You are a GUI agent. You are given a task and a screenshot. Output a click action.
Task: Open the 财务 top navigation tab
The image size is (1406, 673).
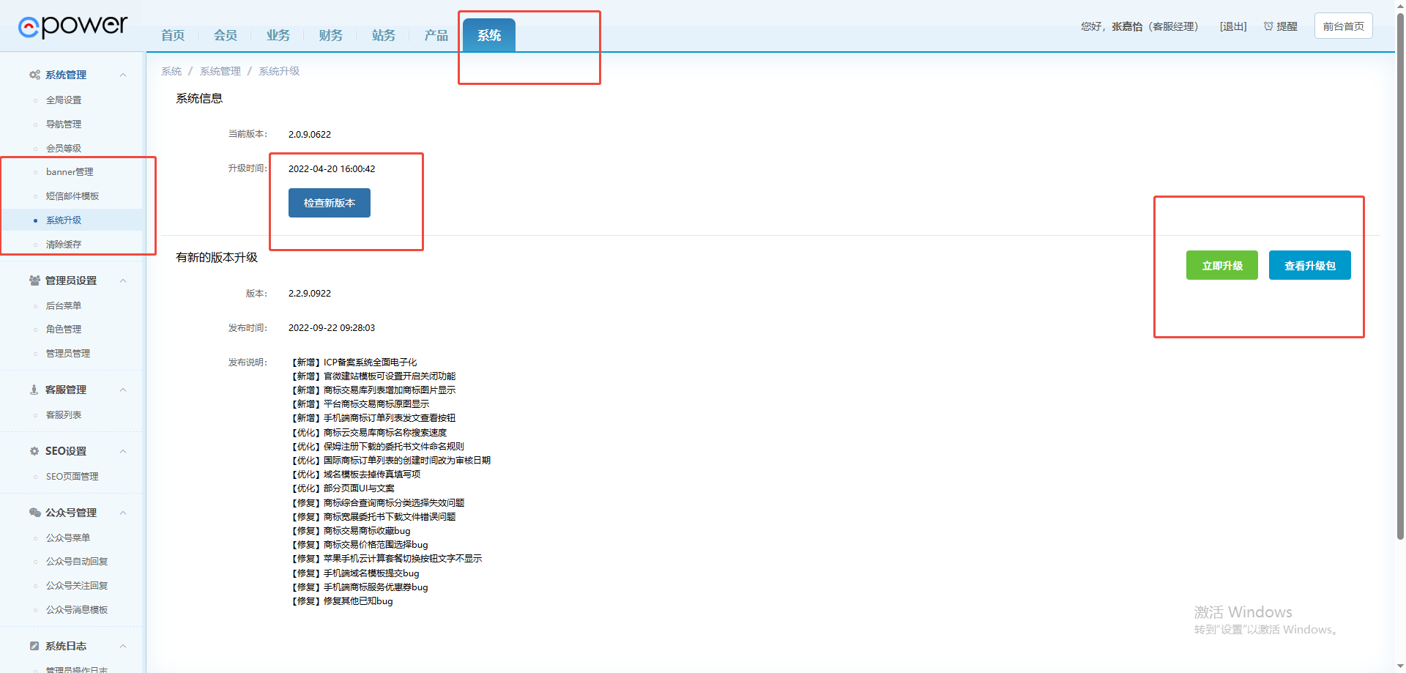point(330,35)
